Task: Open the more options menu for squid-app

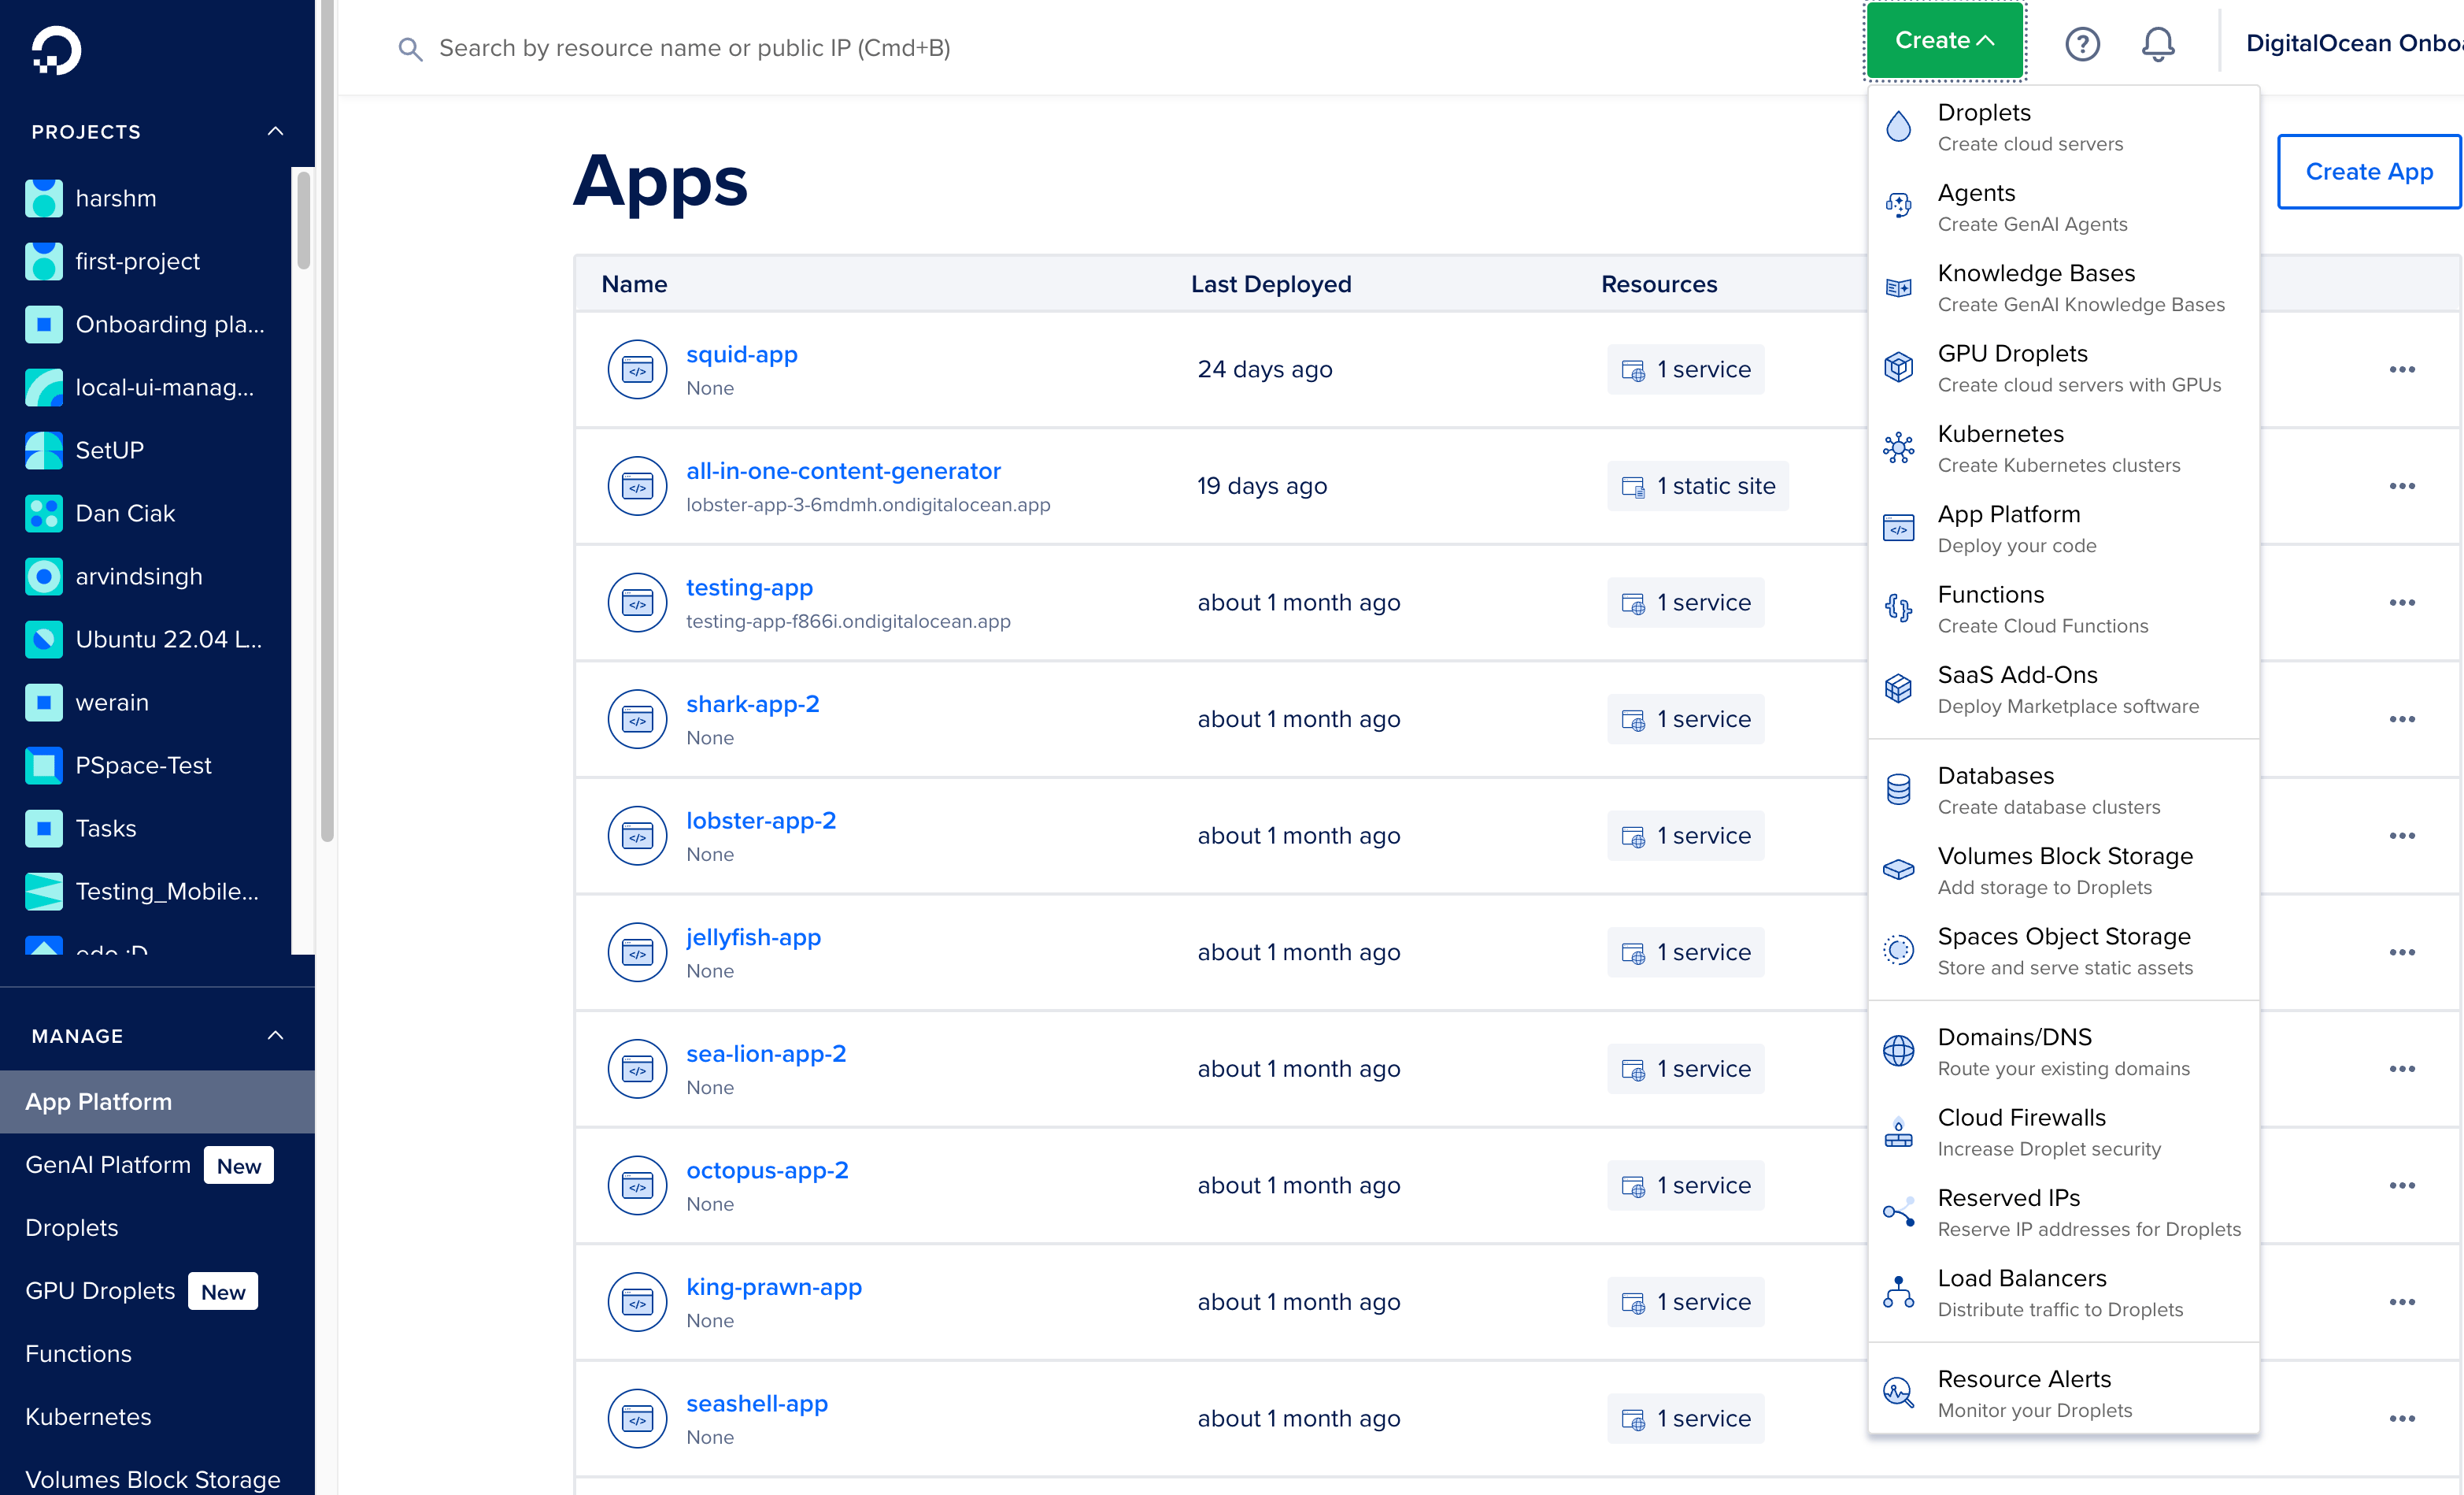Action: coord(2401,369)
